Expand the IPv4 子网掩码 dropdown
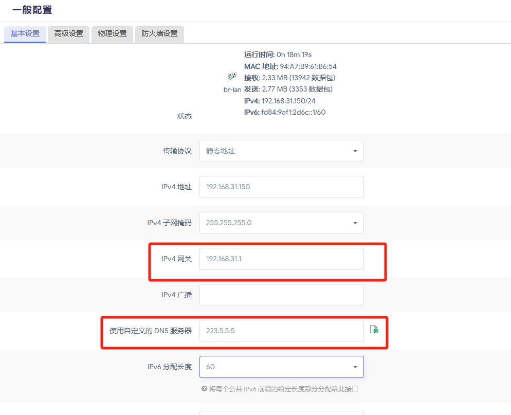 pyautogui.click(x=281, y=223)
